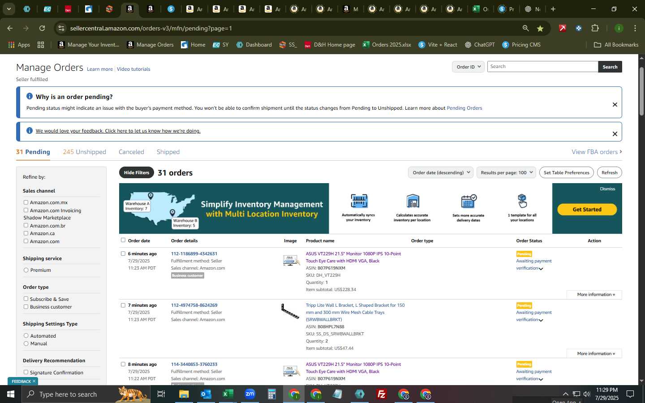Expand More information for the first order
Viewport: 645px width, 403px height.
point(595,294)
